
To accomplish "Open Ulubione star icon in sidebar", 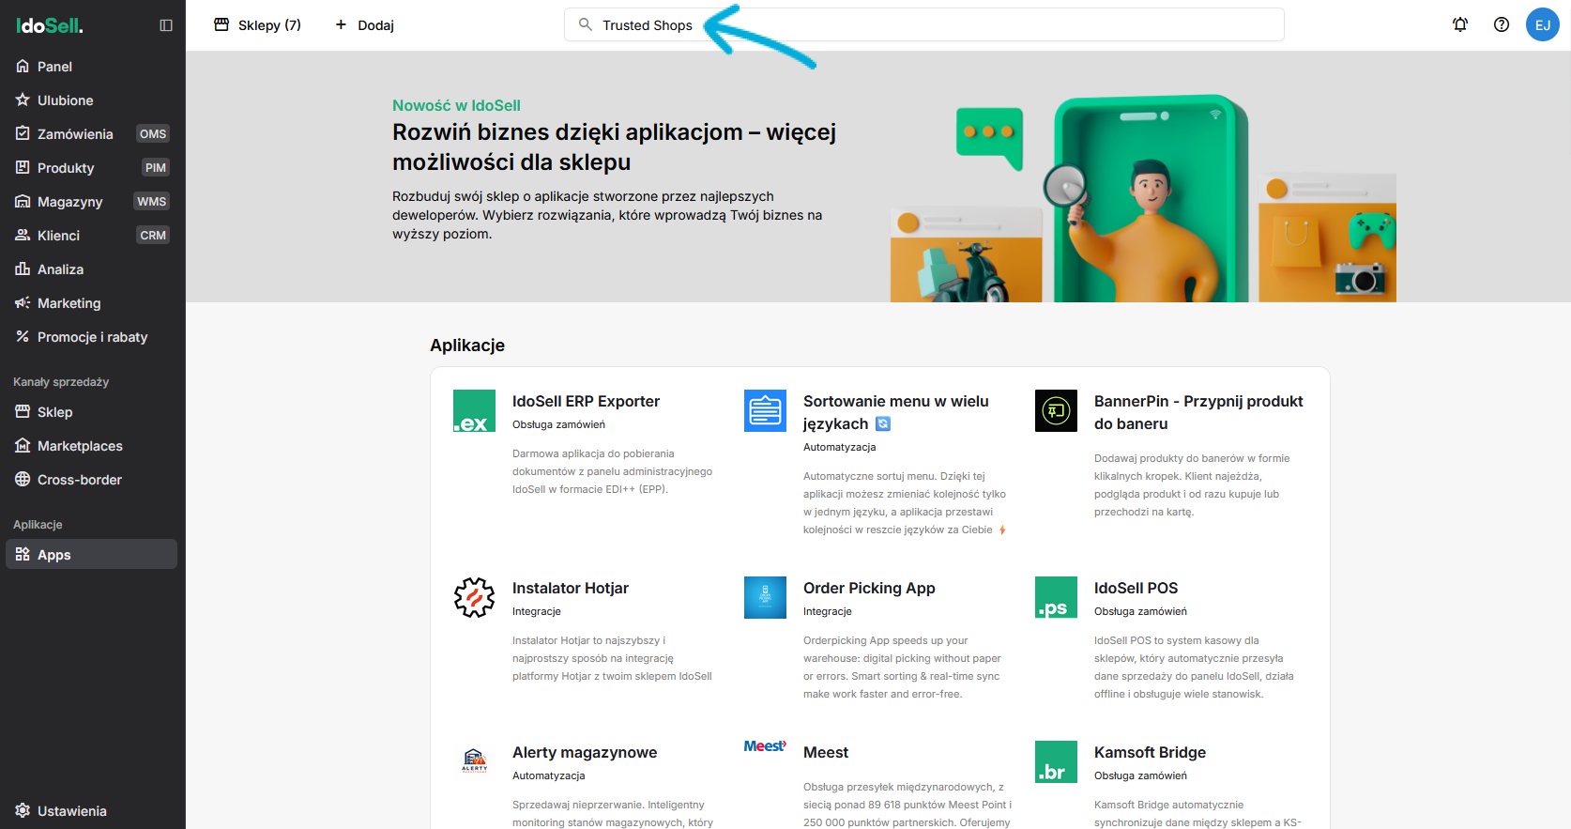I will click(x=23, y=100).
